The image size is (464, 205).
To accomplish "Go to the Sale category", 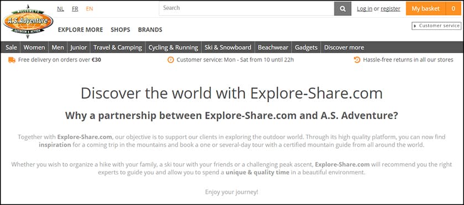I will pyautogui.click(x=11, y=48).
